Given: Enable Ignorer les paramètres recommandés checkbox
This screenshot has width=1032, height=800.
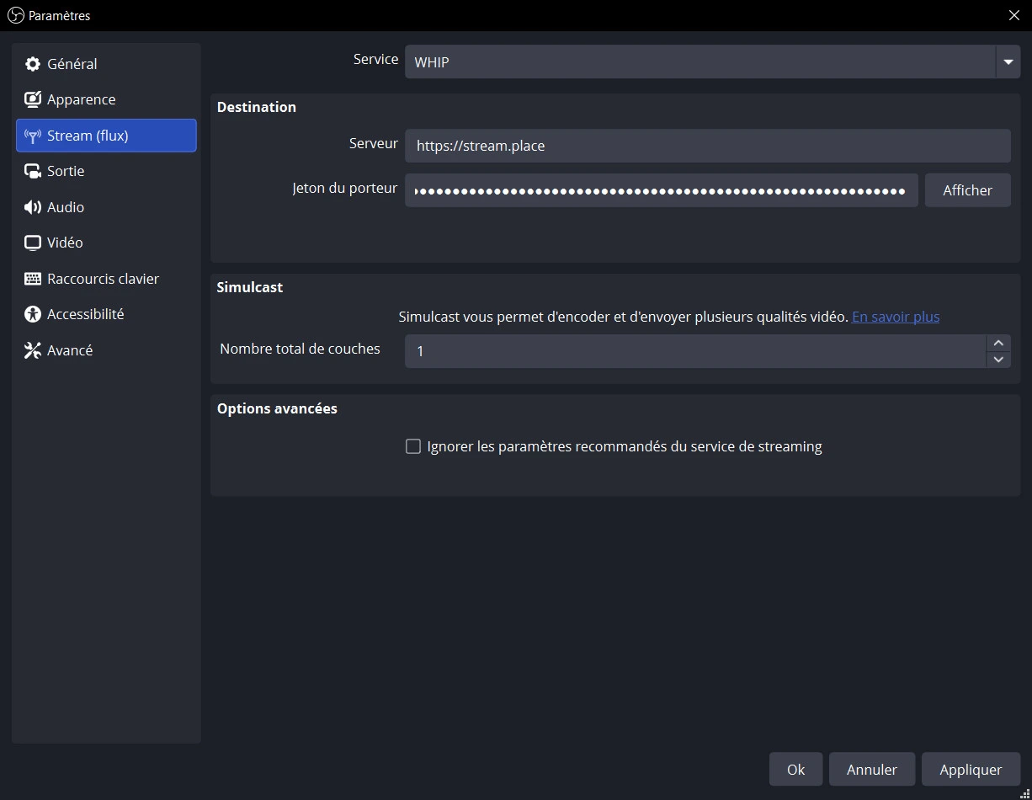Looking at the screenshot, I should click(413, 446).
